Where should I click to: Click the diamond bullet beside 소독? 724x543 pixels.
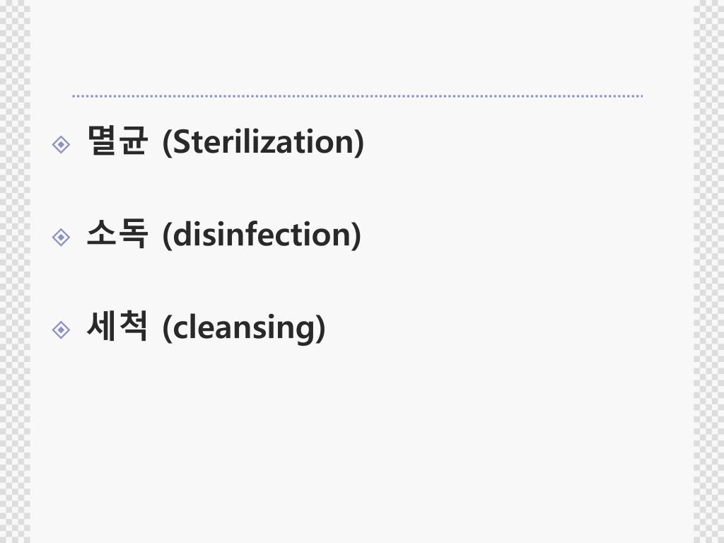coord(61,238)
